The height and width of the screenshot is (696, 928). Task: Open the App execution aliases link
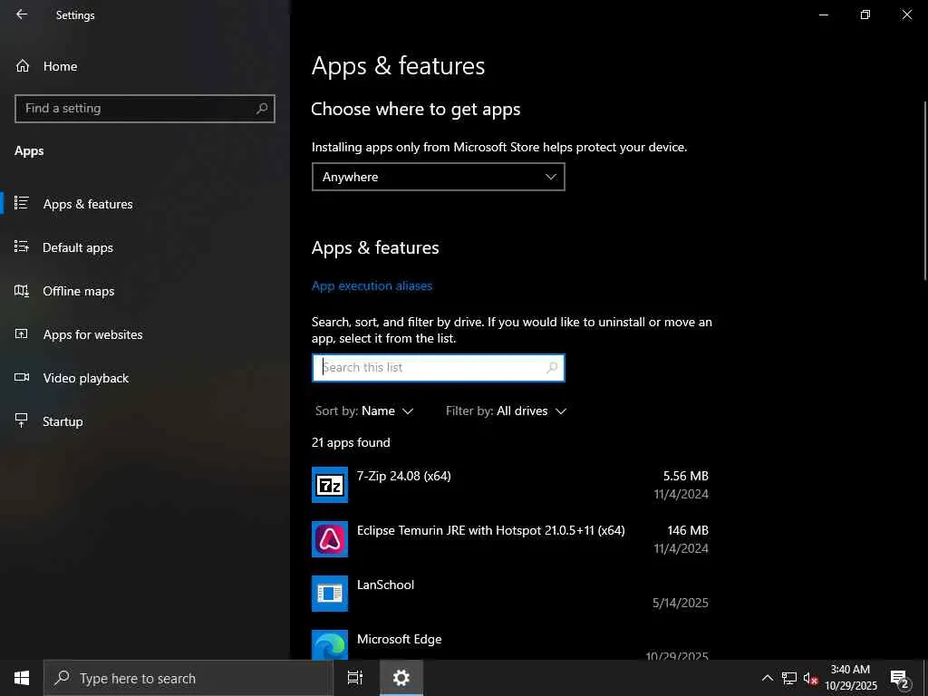click(x=372, y=285)
